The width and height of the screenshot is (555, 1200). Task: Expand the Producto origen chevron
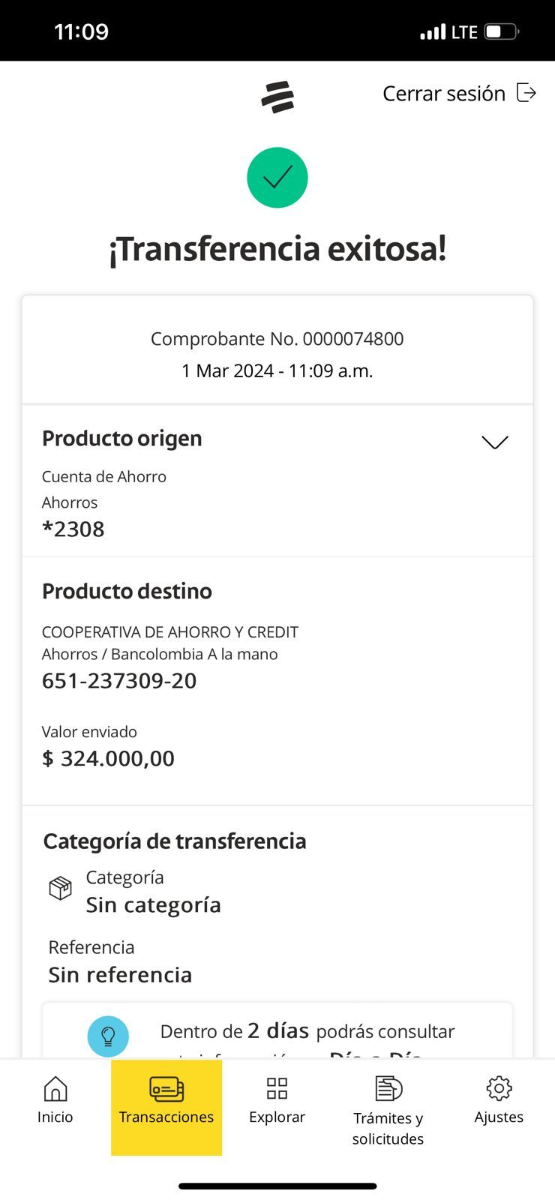(495, 442)
